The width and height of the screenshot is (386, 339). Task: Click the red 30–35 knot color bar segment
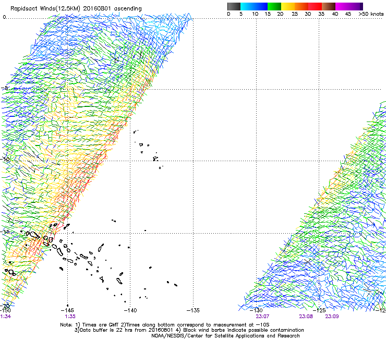(315, 6)
